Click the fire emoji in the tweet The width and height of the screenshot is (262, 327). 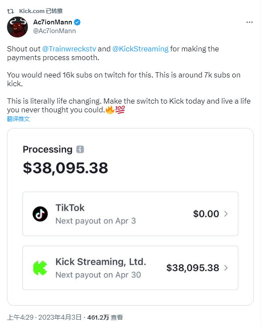pyautogui.click(x=110, y=110)
